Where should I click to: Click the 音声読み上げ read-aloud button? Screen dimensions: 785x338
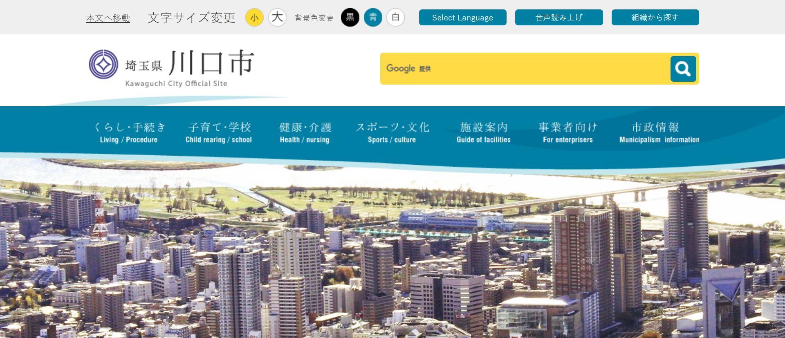559,18
